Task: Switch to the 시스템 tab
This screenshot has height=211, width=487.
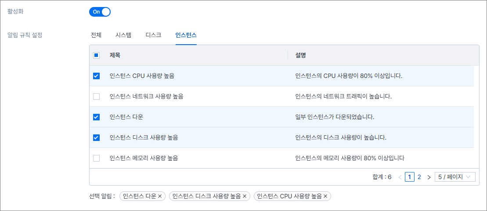Action: point(123,35)
